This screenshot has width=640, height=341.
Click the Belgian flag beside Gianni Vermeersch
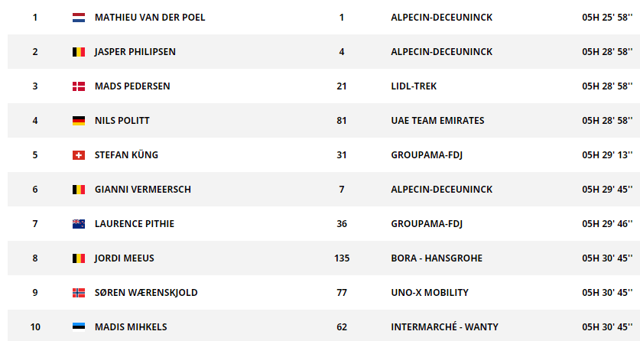click(78, 190)
